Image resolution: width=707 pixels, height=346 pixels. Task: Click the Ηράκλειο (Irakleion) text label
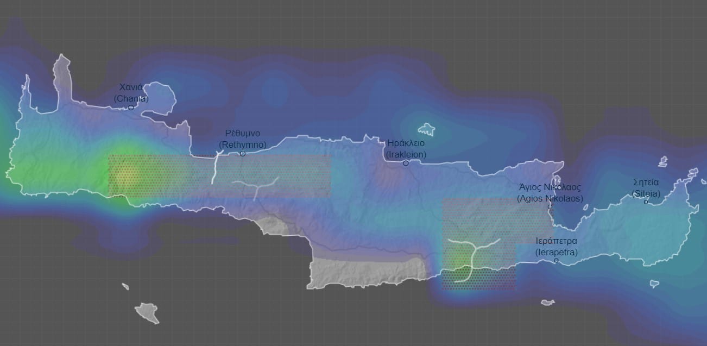[406, 149]
